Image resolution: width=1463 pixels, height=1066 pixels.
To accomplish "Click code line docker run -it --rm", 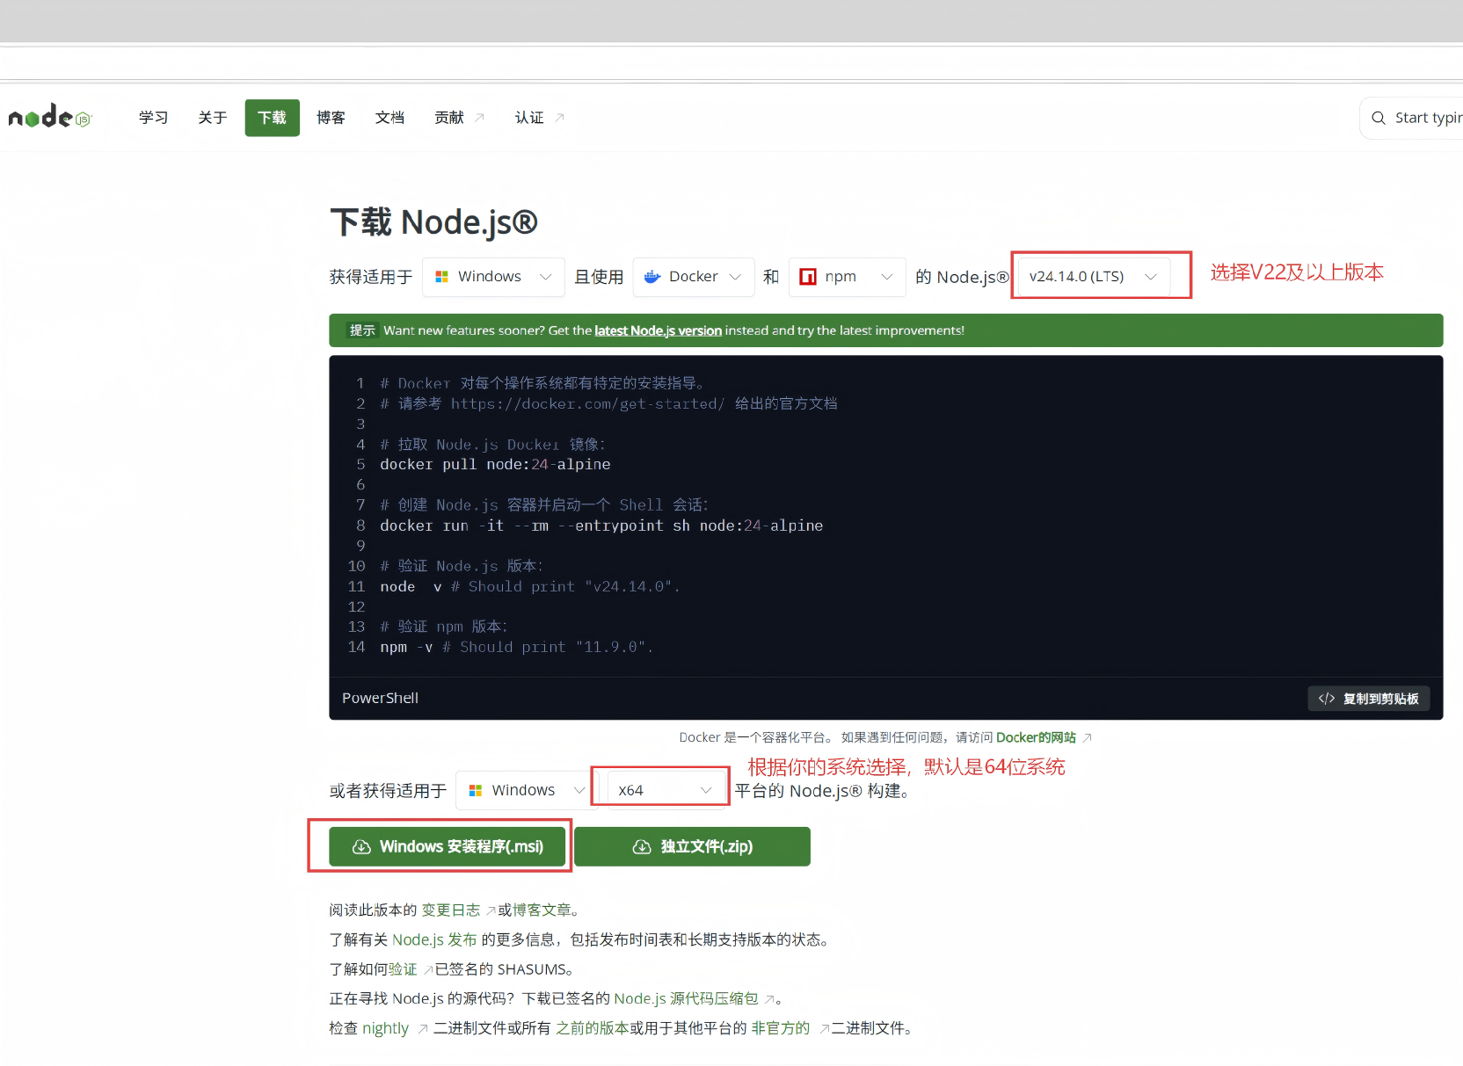I will (x=601, y=526).
